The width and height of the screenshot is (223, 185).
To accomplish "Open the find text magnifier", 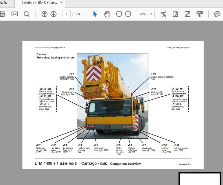I will click(26, 14).
